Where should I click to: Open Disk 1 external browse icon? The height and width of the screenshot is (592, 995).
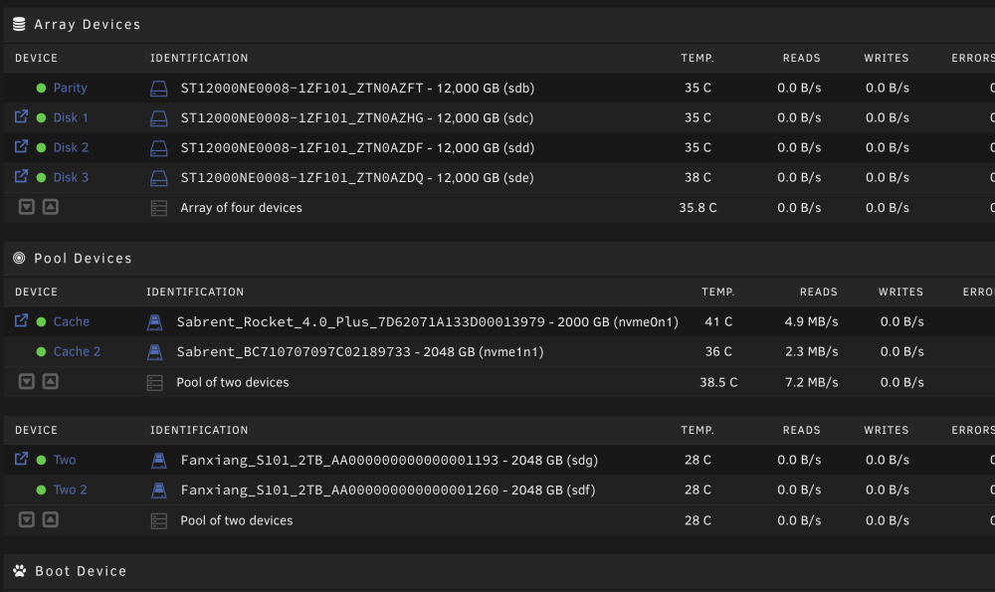point(21,116)
